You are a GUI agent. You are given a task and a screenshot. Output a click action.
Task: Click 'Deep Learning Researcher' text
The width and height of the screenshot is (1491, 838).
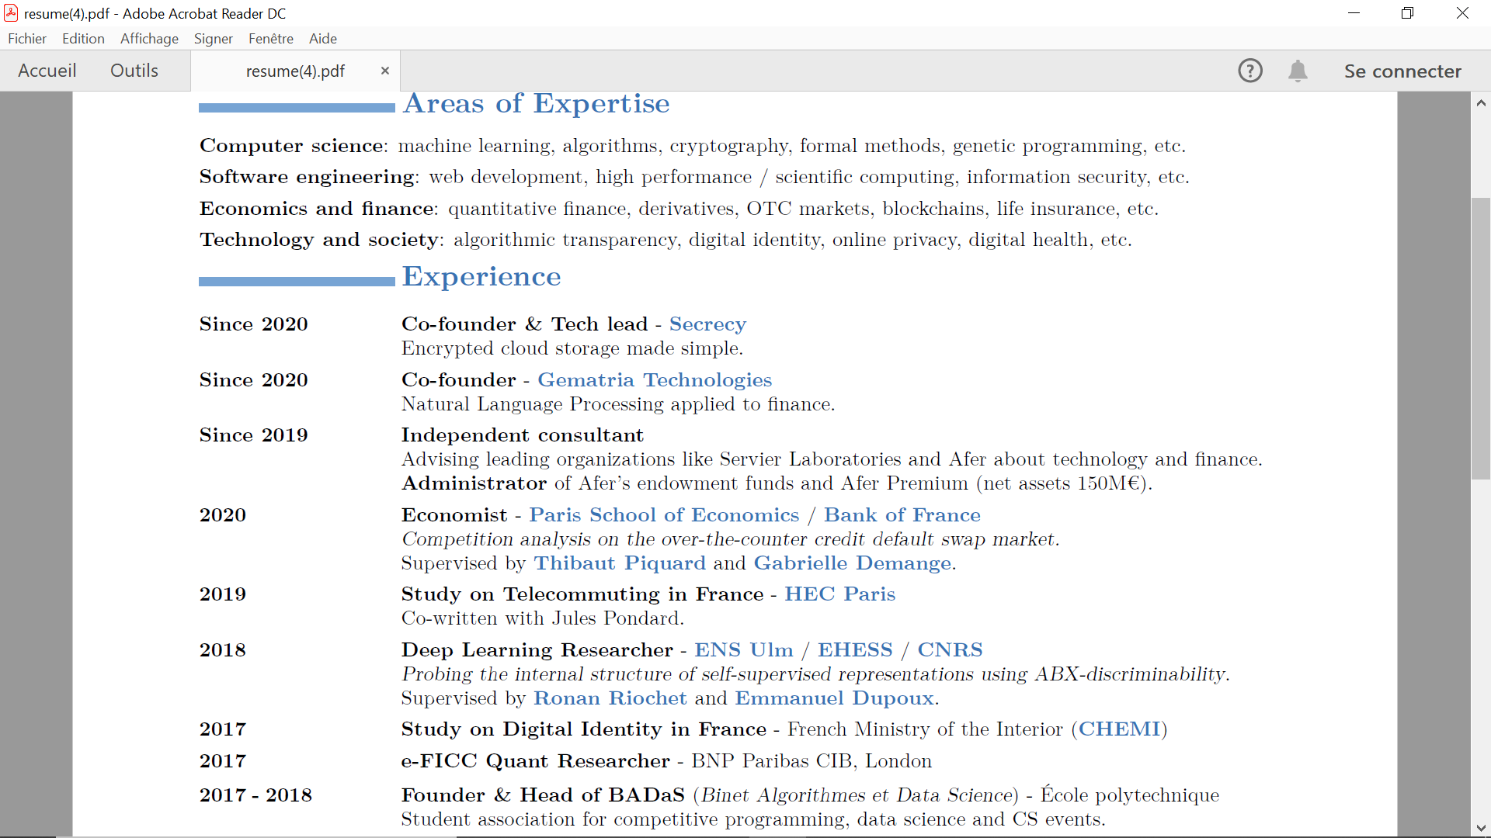[537, 650]
